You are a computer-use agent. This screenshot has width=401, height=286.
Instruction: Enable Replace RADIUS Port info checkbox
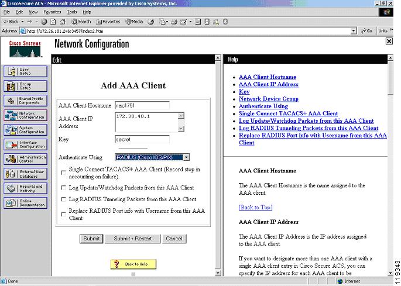(x=63, y=215)
